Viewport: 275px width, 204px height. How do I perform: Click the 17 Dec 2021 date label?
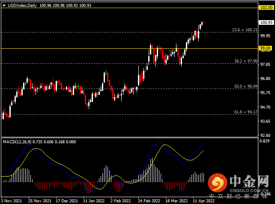pyautogui.click(x=67, y=201)
